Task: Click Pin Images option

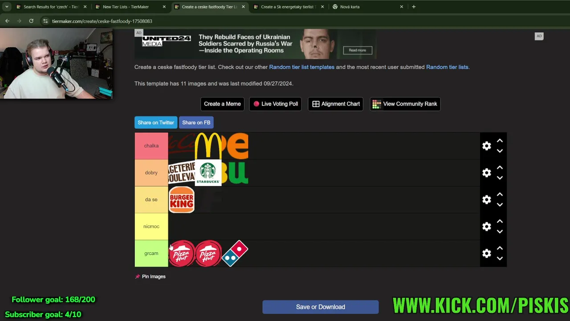Action: coord(150,276)
